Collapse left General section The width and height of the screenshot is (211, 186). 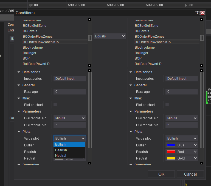pyautogui.click(x=19, y=85)
